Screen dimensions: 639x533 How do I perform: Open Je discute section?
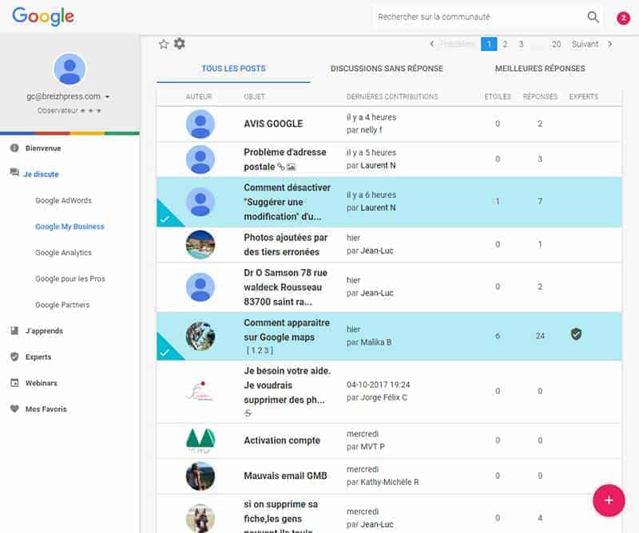[x=42, y=174]
